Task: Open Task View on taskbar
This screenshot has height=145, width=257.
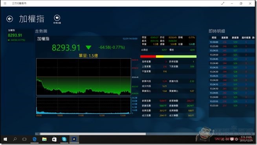Action: point(24,139)
